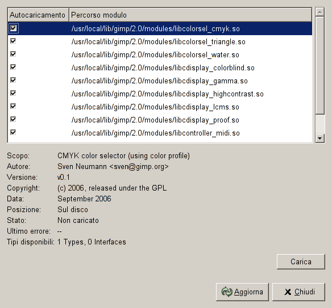Toggle autoload checkbox for libcolorsel_water.so
Screen dimensions: 332x308
click(x=13, y=54)
